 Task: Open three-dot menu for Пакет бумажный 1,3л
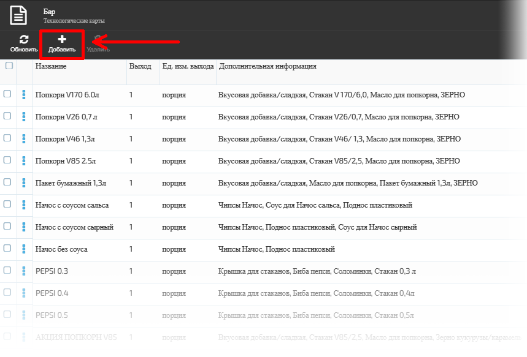tap(25, 183)
